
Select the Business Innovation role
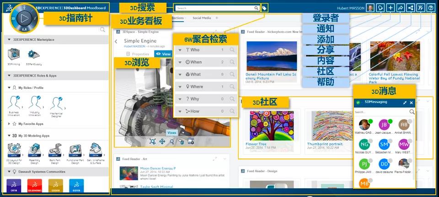pos(14,104)
